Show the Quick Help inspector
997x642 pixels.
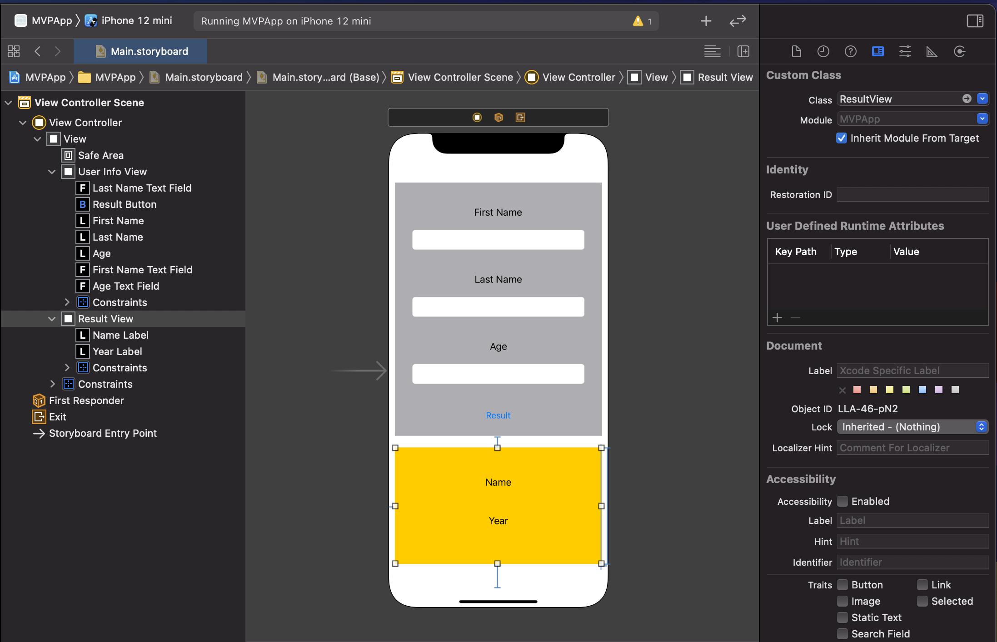click(x=851, y=51)
